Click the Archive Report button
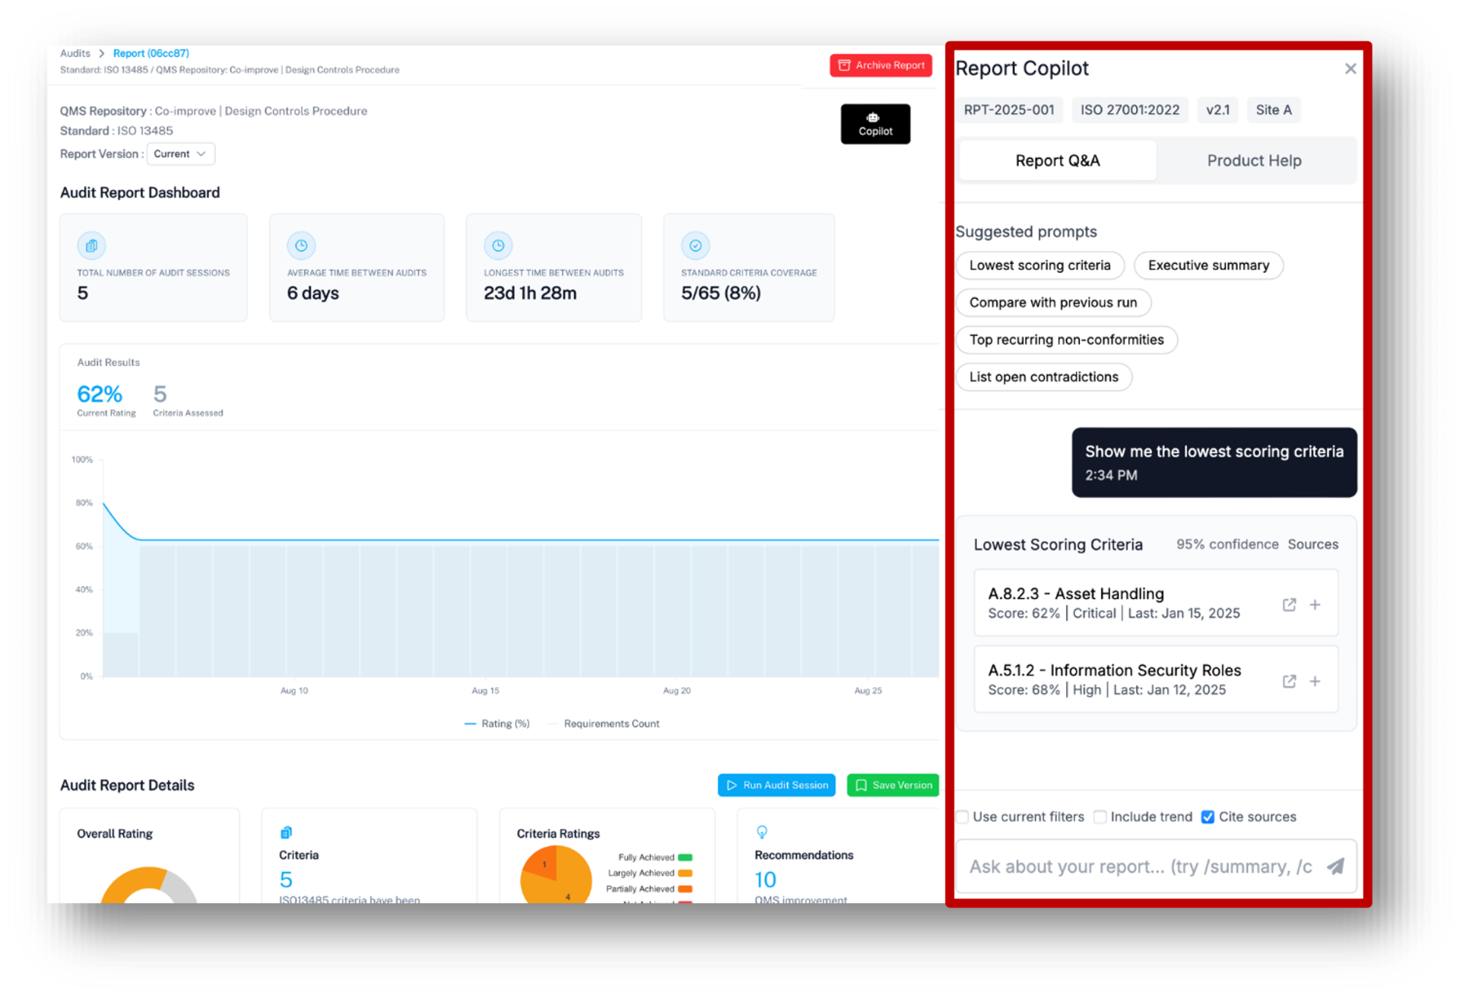Image resolution: width=1460 pixels, height=995 pixels. (x=881, y=65)
